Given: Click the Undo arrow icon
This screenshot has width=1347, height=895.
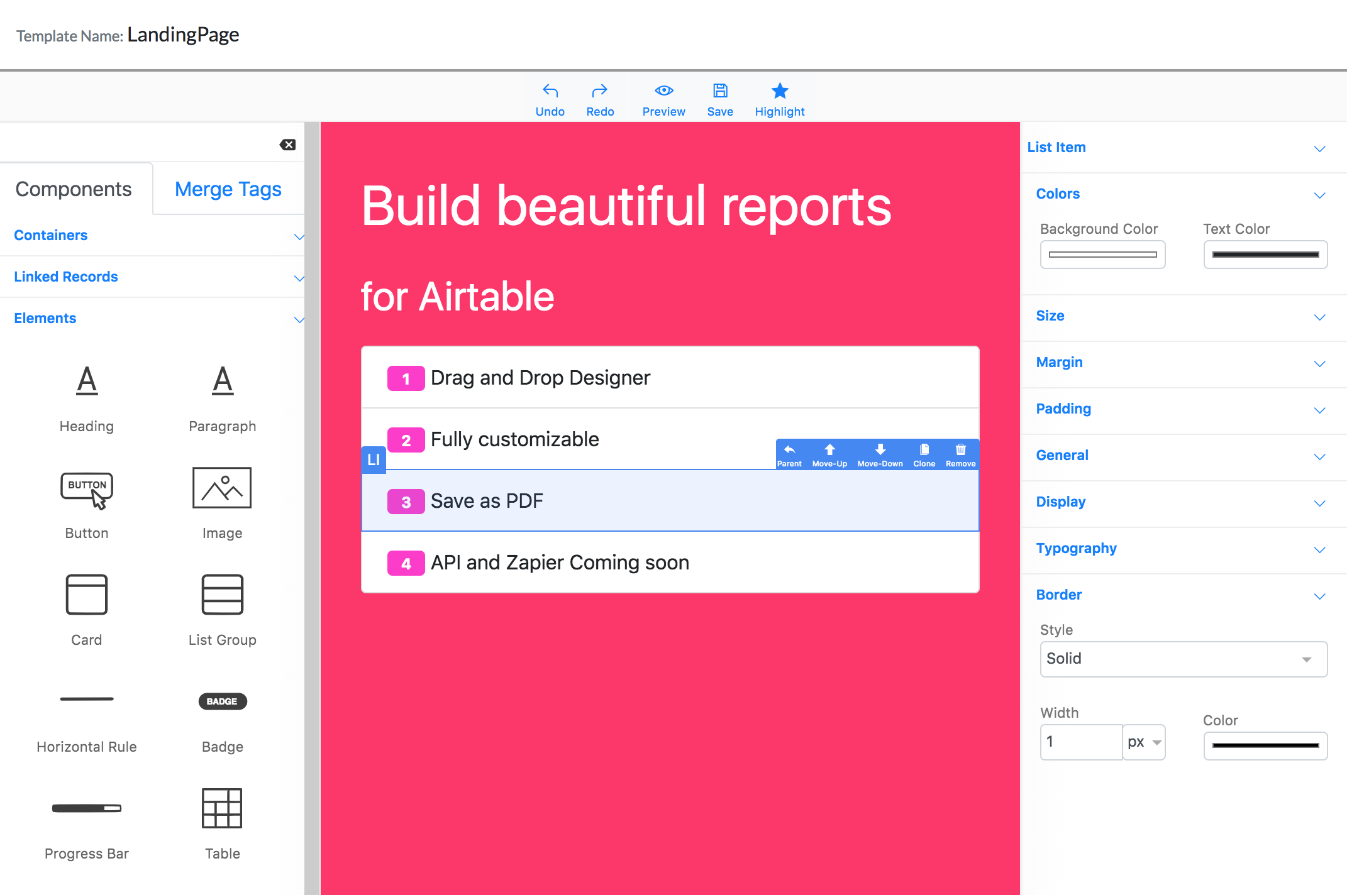Looking at the screenshot, I should pyautogui.click(x=550, y=91).
